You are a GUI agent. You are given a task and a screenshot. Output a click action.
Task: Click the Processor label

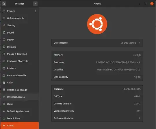[59, 62]
